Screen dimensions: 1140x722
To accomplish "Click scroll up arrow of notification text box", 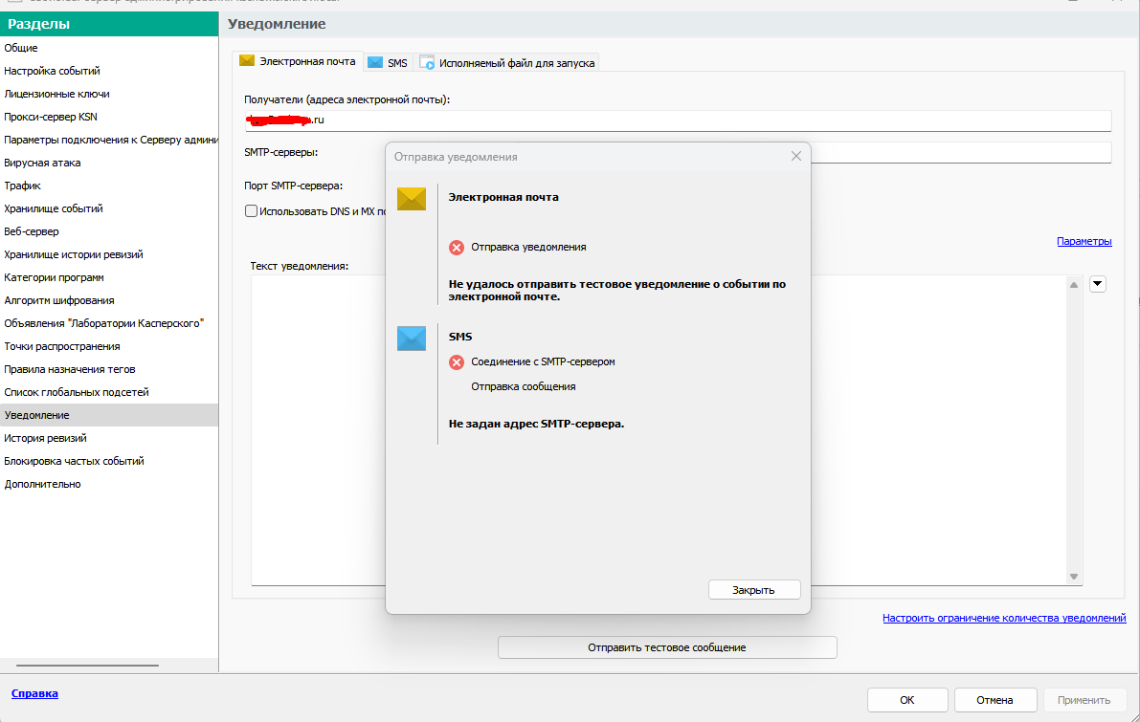I will 1074,285.
